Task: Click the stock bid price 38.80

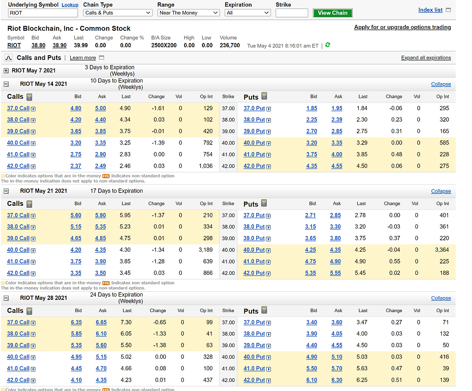Action: [38, 45]
